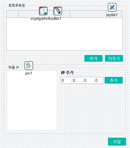Click the 지우기 delete button
The width and height of the screenshot is (130, 148).
[x=114, y=58]
